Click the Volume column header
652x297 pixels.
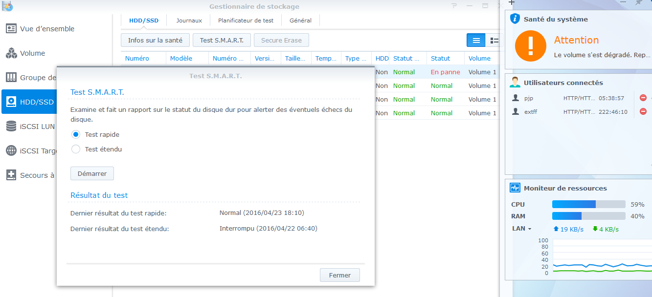[x=479, y=58]
